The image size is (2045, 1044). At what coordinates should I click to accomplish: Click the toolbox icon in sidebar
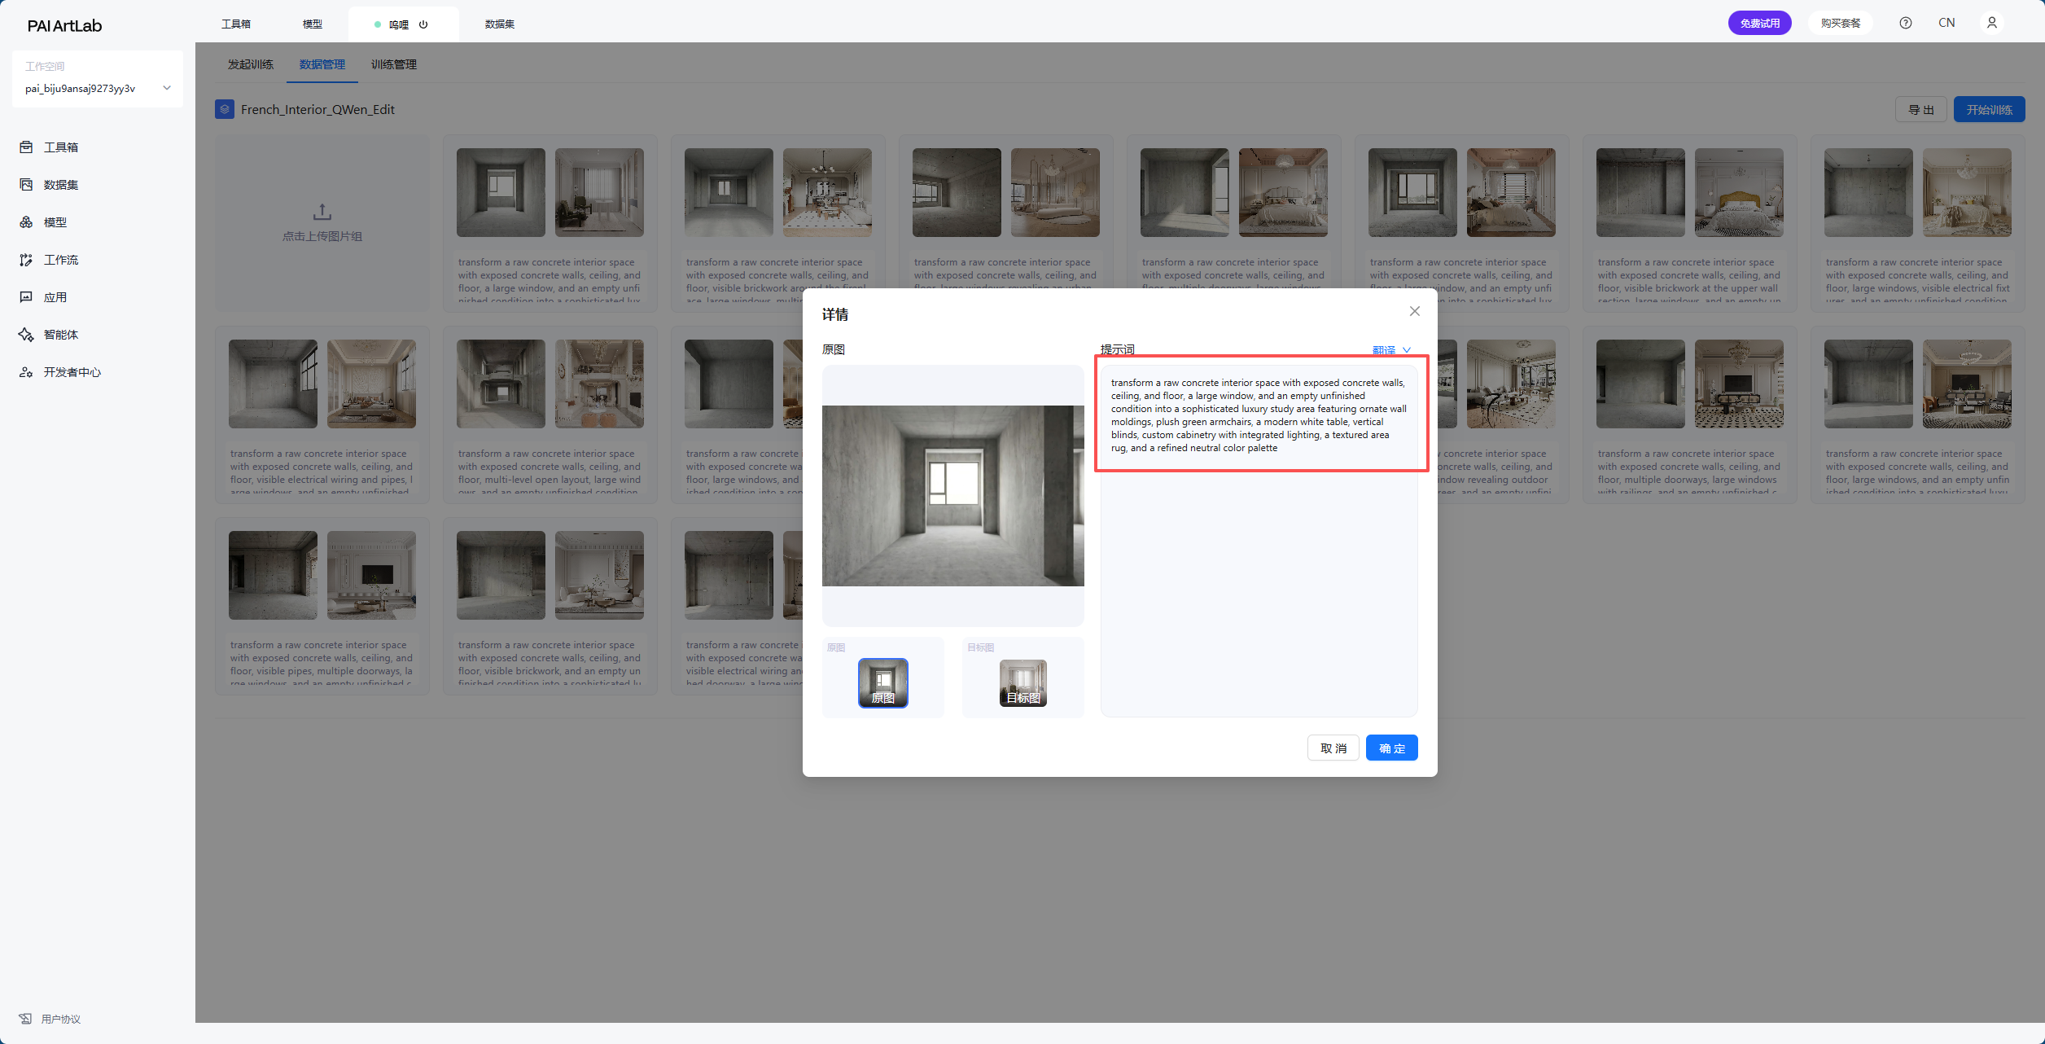[x=26, y=147]
